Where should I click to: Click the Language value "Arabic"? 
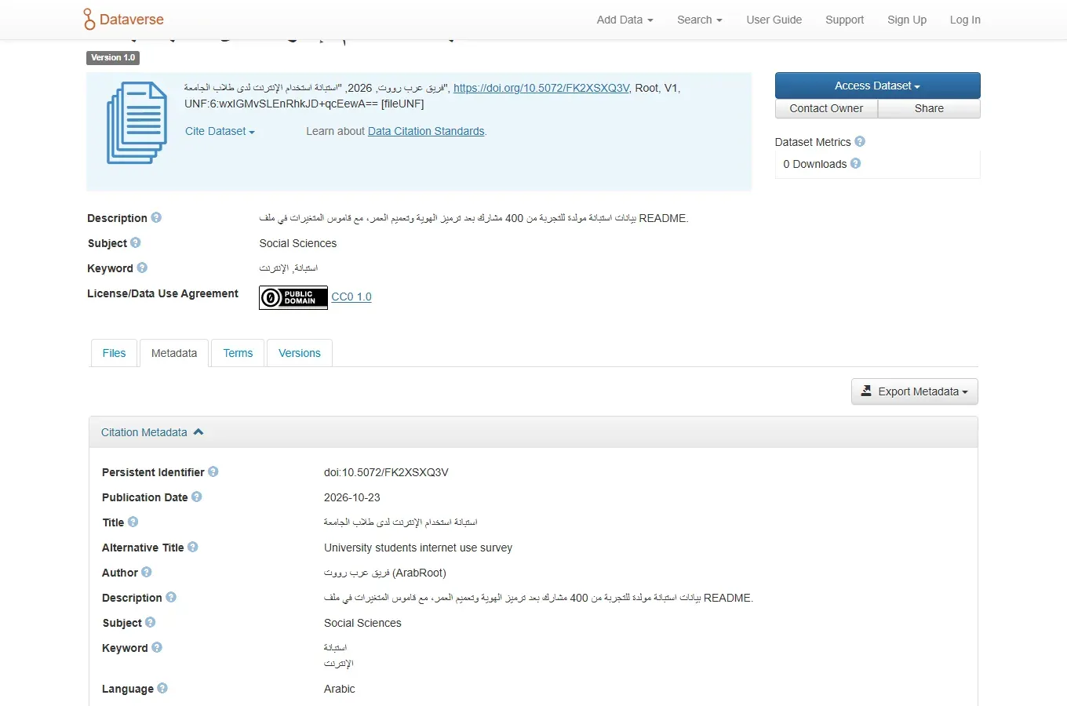click(340, 689)
